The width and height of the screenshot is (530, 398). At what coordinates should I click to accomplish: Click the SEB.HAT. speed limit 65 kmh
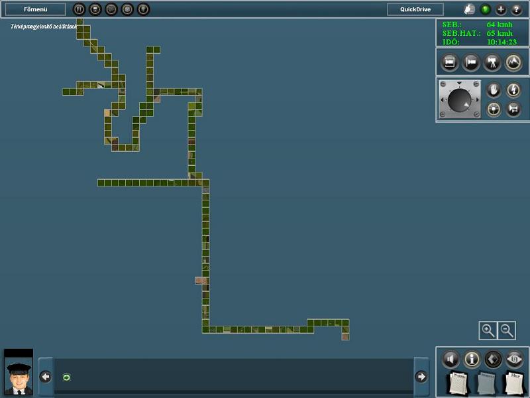(x=477, y=33)
